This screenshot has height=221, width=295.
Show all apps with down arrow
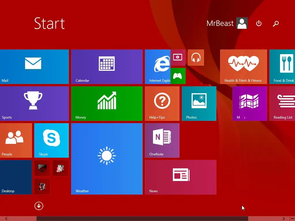(39, 206)
